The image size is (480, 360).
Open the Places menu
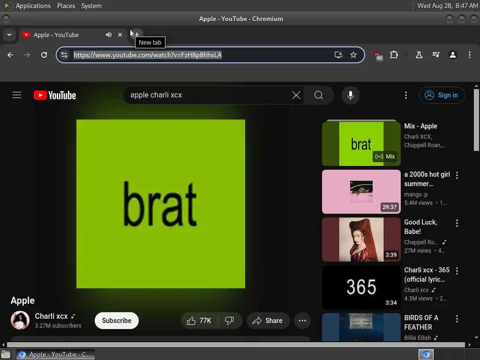66,6
